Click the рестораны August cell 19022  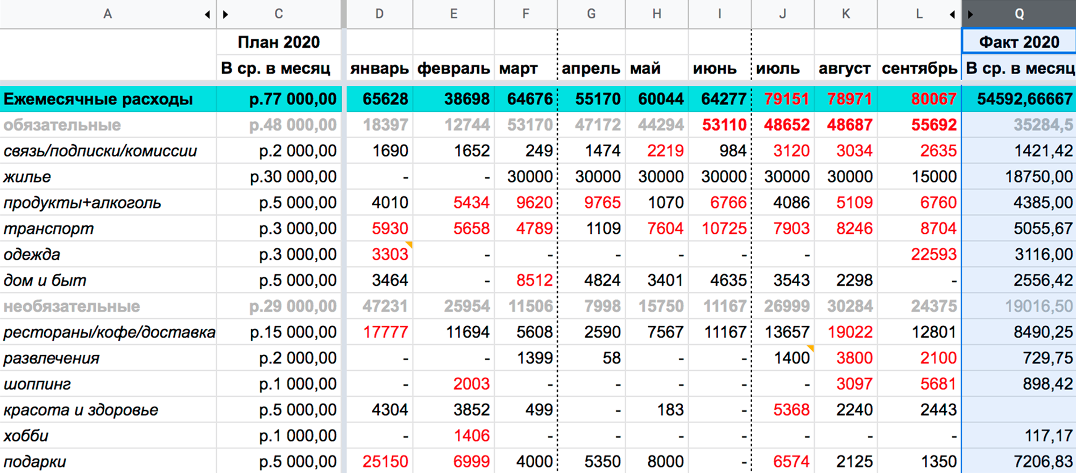point(846,332)
